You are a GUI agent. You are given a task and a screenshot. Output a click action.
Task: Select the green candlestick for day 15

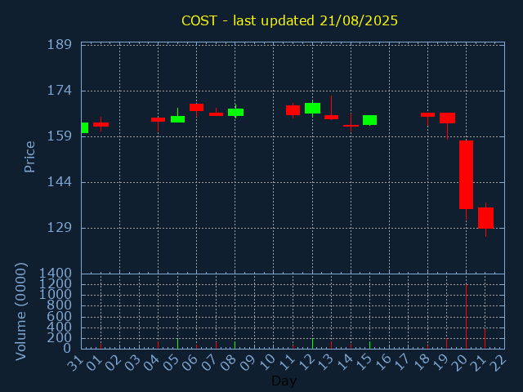(370, 120)
